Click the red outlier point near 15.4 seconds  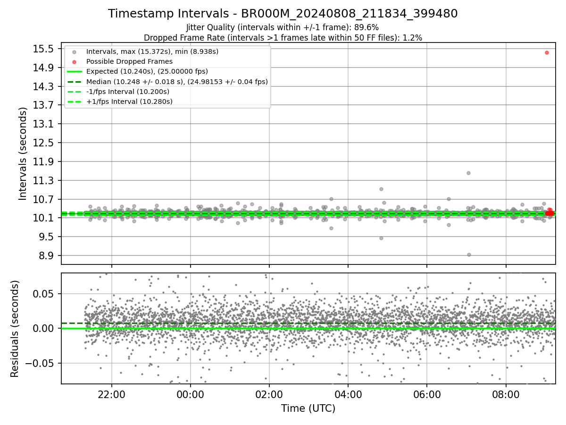point(547,52)
